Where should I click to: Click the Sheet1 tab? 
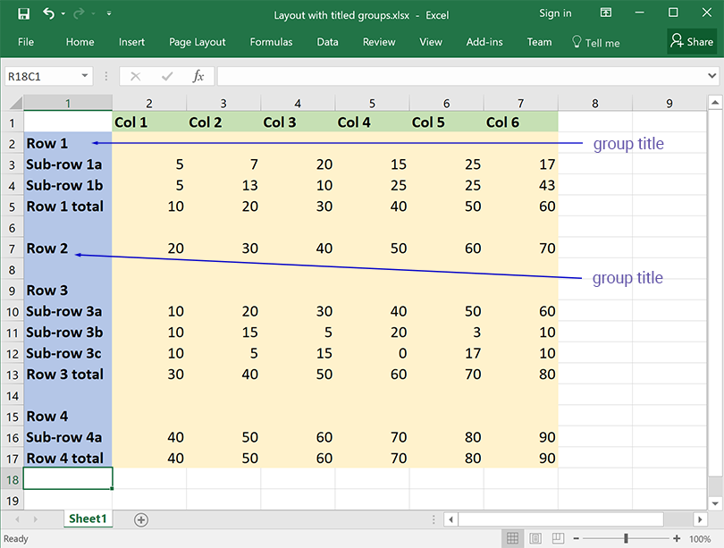click(88, 518)
